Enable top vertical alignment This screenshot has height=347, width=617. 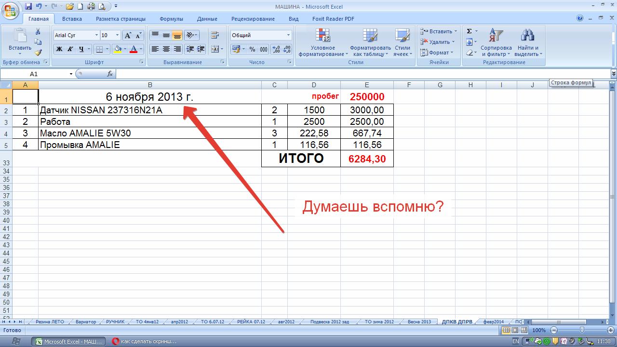coord(155,35)
